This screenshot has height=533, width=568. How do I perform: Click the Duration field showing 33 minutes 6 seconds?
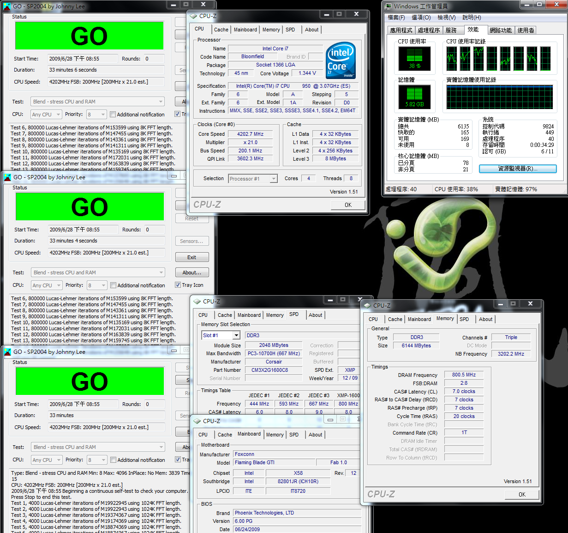point(106,70)
